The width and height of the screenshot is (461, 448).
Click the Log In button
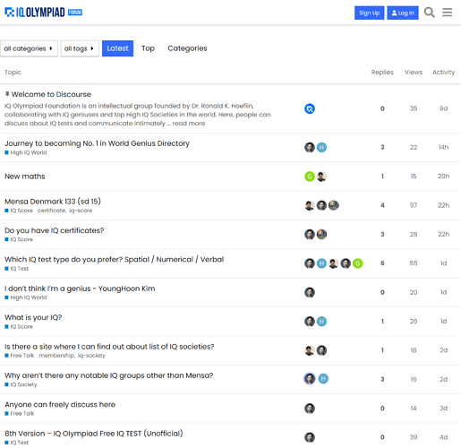click(403, 13)
